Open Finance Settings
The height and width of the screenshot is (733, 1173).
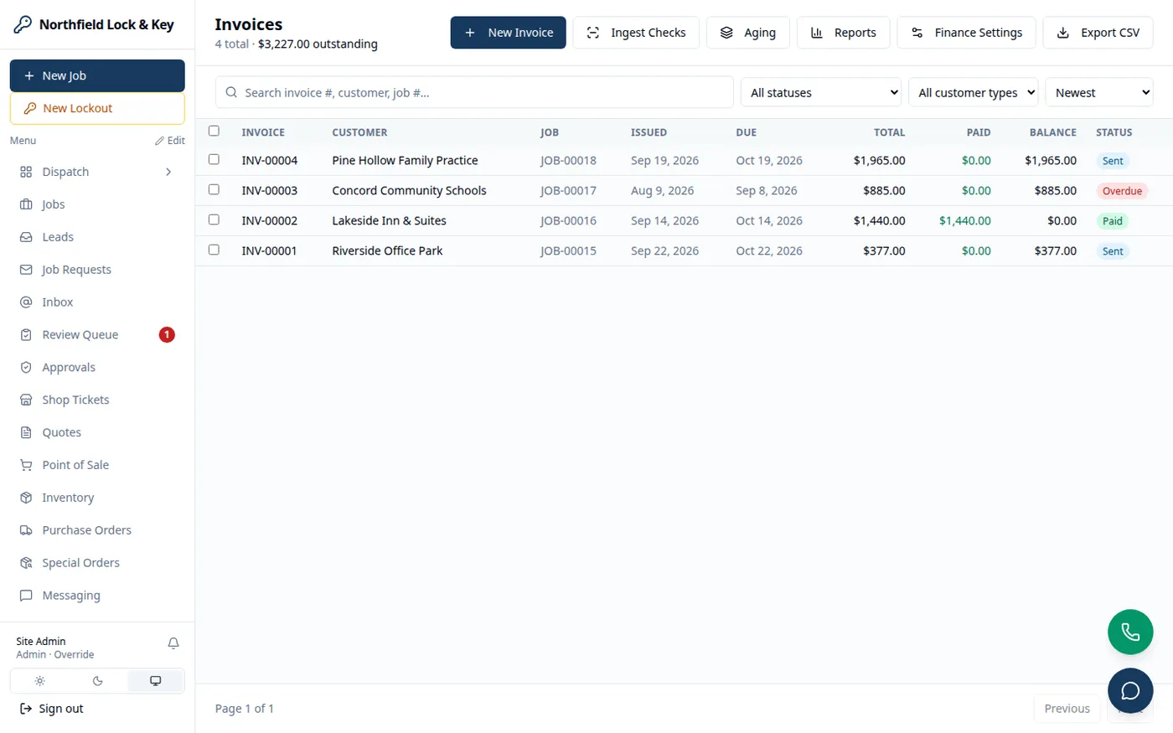967,33
